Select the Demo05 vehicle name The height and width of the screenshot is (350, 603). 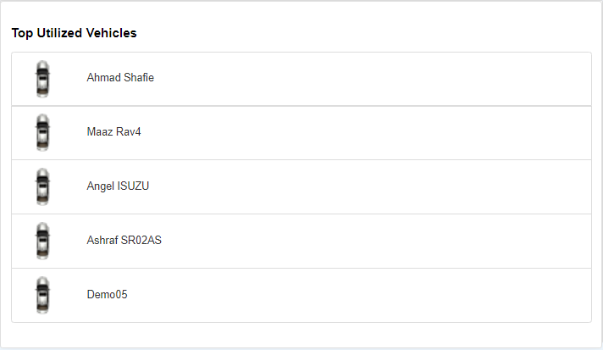tap(107, 295)
